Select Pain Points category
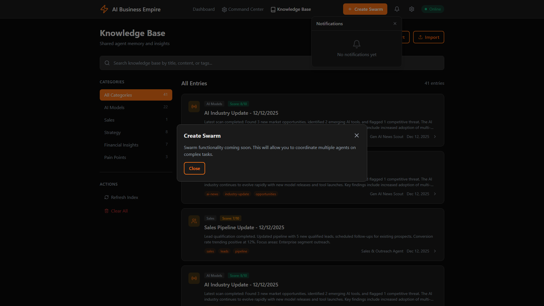Screen dimensions: 544x306 click(136, 157)
